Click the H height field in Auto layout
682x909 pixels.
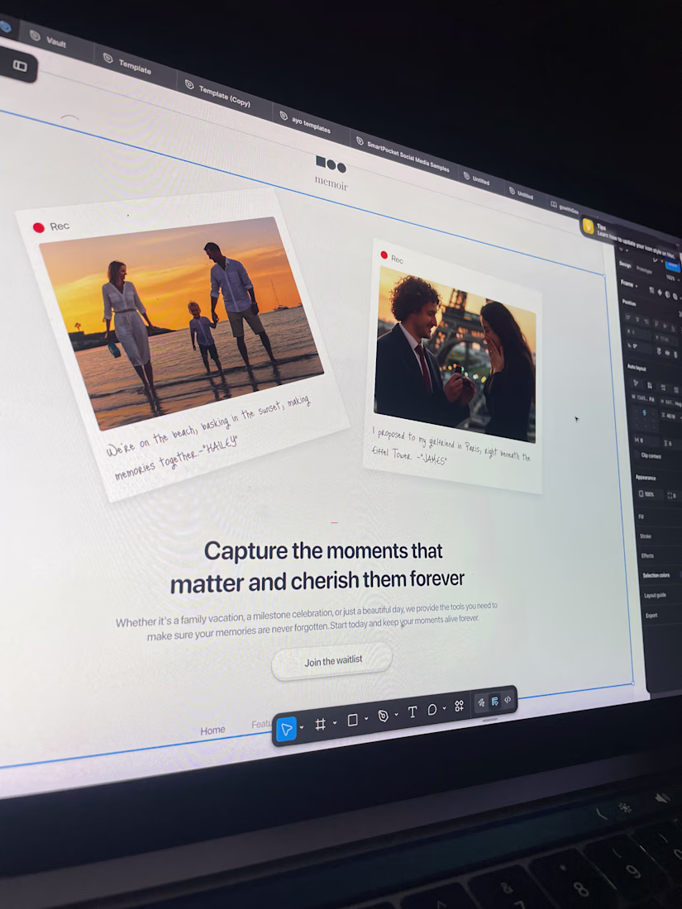(x=671, y=402)
